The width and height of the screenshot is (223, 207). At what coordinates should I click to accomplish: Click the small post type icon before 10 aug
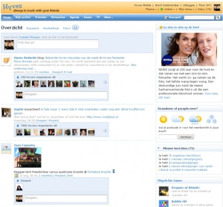coord(16,176)
